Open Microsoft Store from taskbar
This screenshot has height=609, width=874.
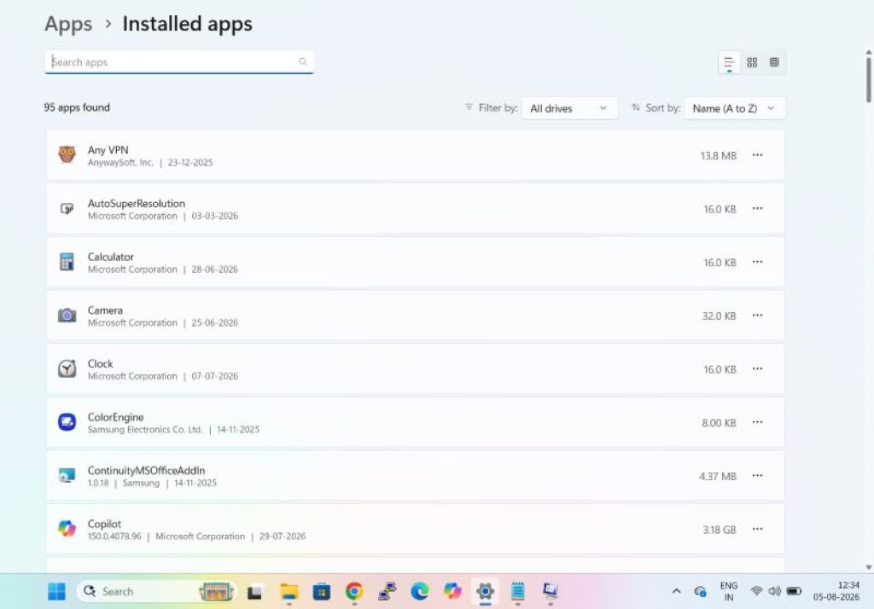322,592
